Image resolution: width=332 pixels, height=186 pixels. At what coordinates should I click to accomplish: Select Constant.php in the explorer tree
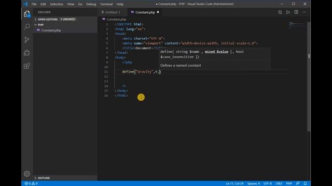click(65, 30)
